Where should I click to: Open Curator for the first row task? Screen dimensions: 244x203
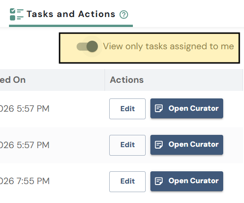pyautogui.click(x=187, y=108)
